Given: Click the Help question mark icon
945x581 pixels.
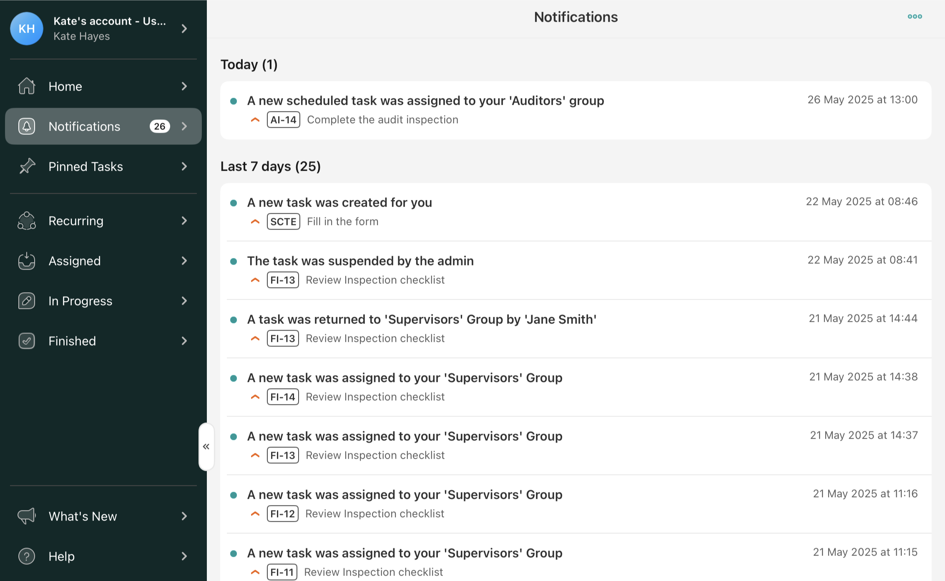Looking at the screenshot, I should point(27,556).
